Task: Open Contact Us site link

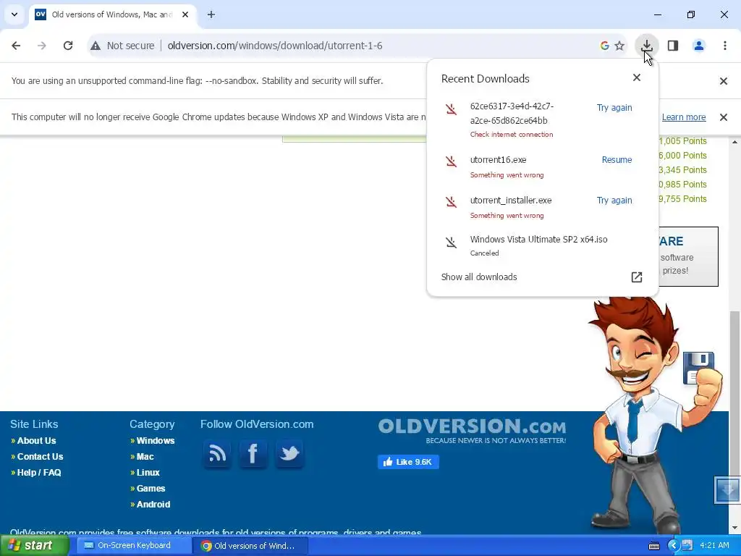Action: [41, 457]
